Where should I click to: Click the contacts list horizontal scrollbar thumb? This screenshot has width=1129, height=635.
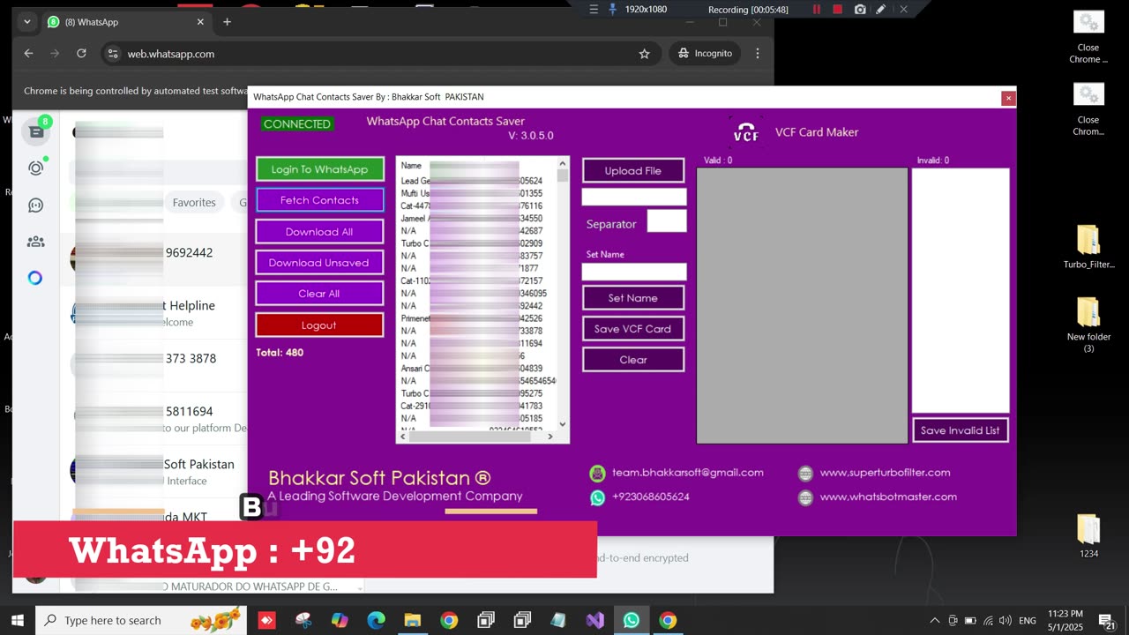(x=470, y=437)
